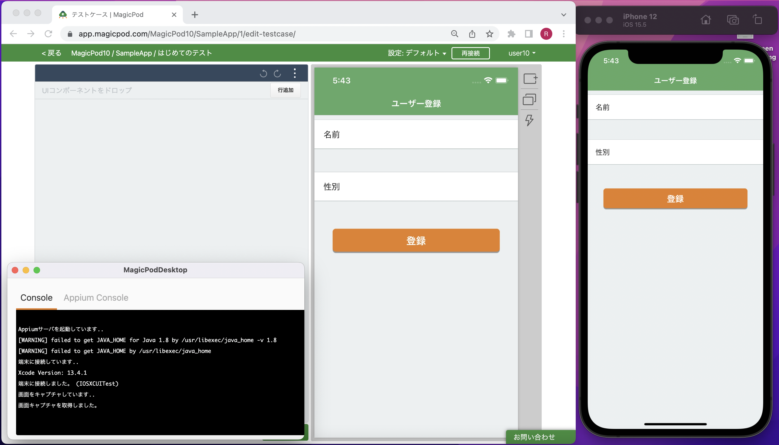Select the Console tab
779x445 pixels.
(x=37, y=297)
